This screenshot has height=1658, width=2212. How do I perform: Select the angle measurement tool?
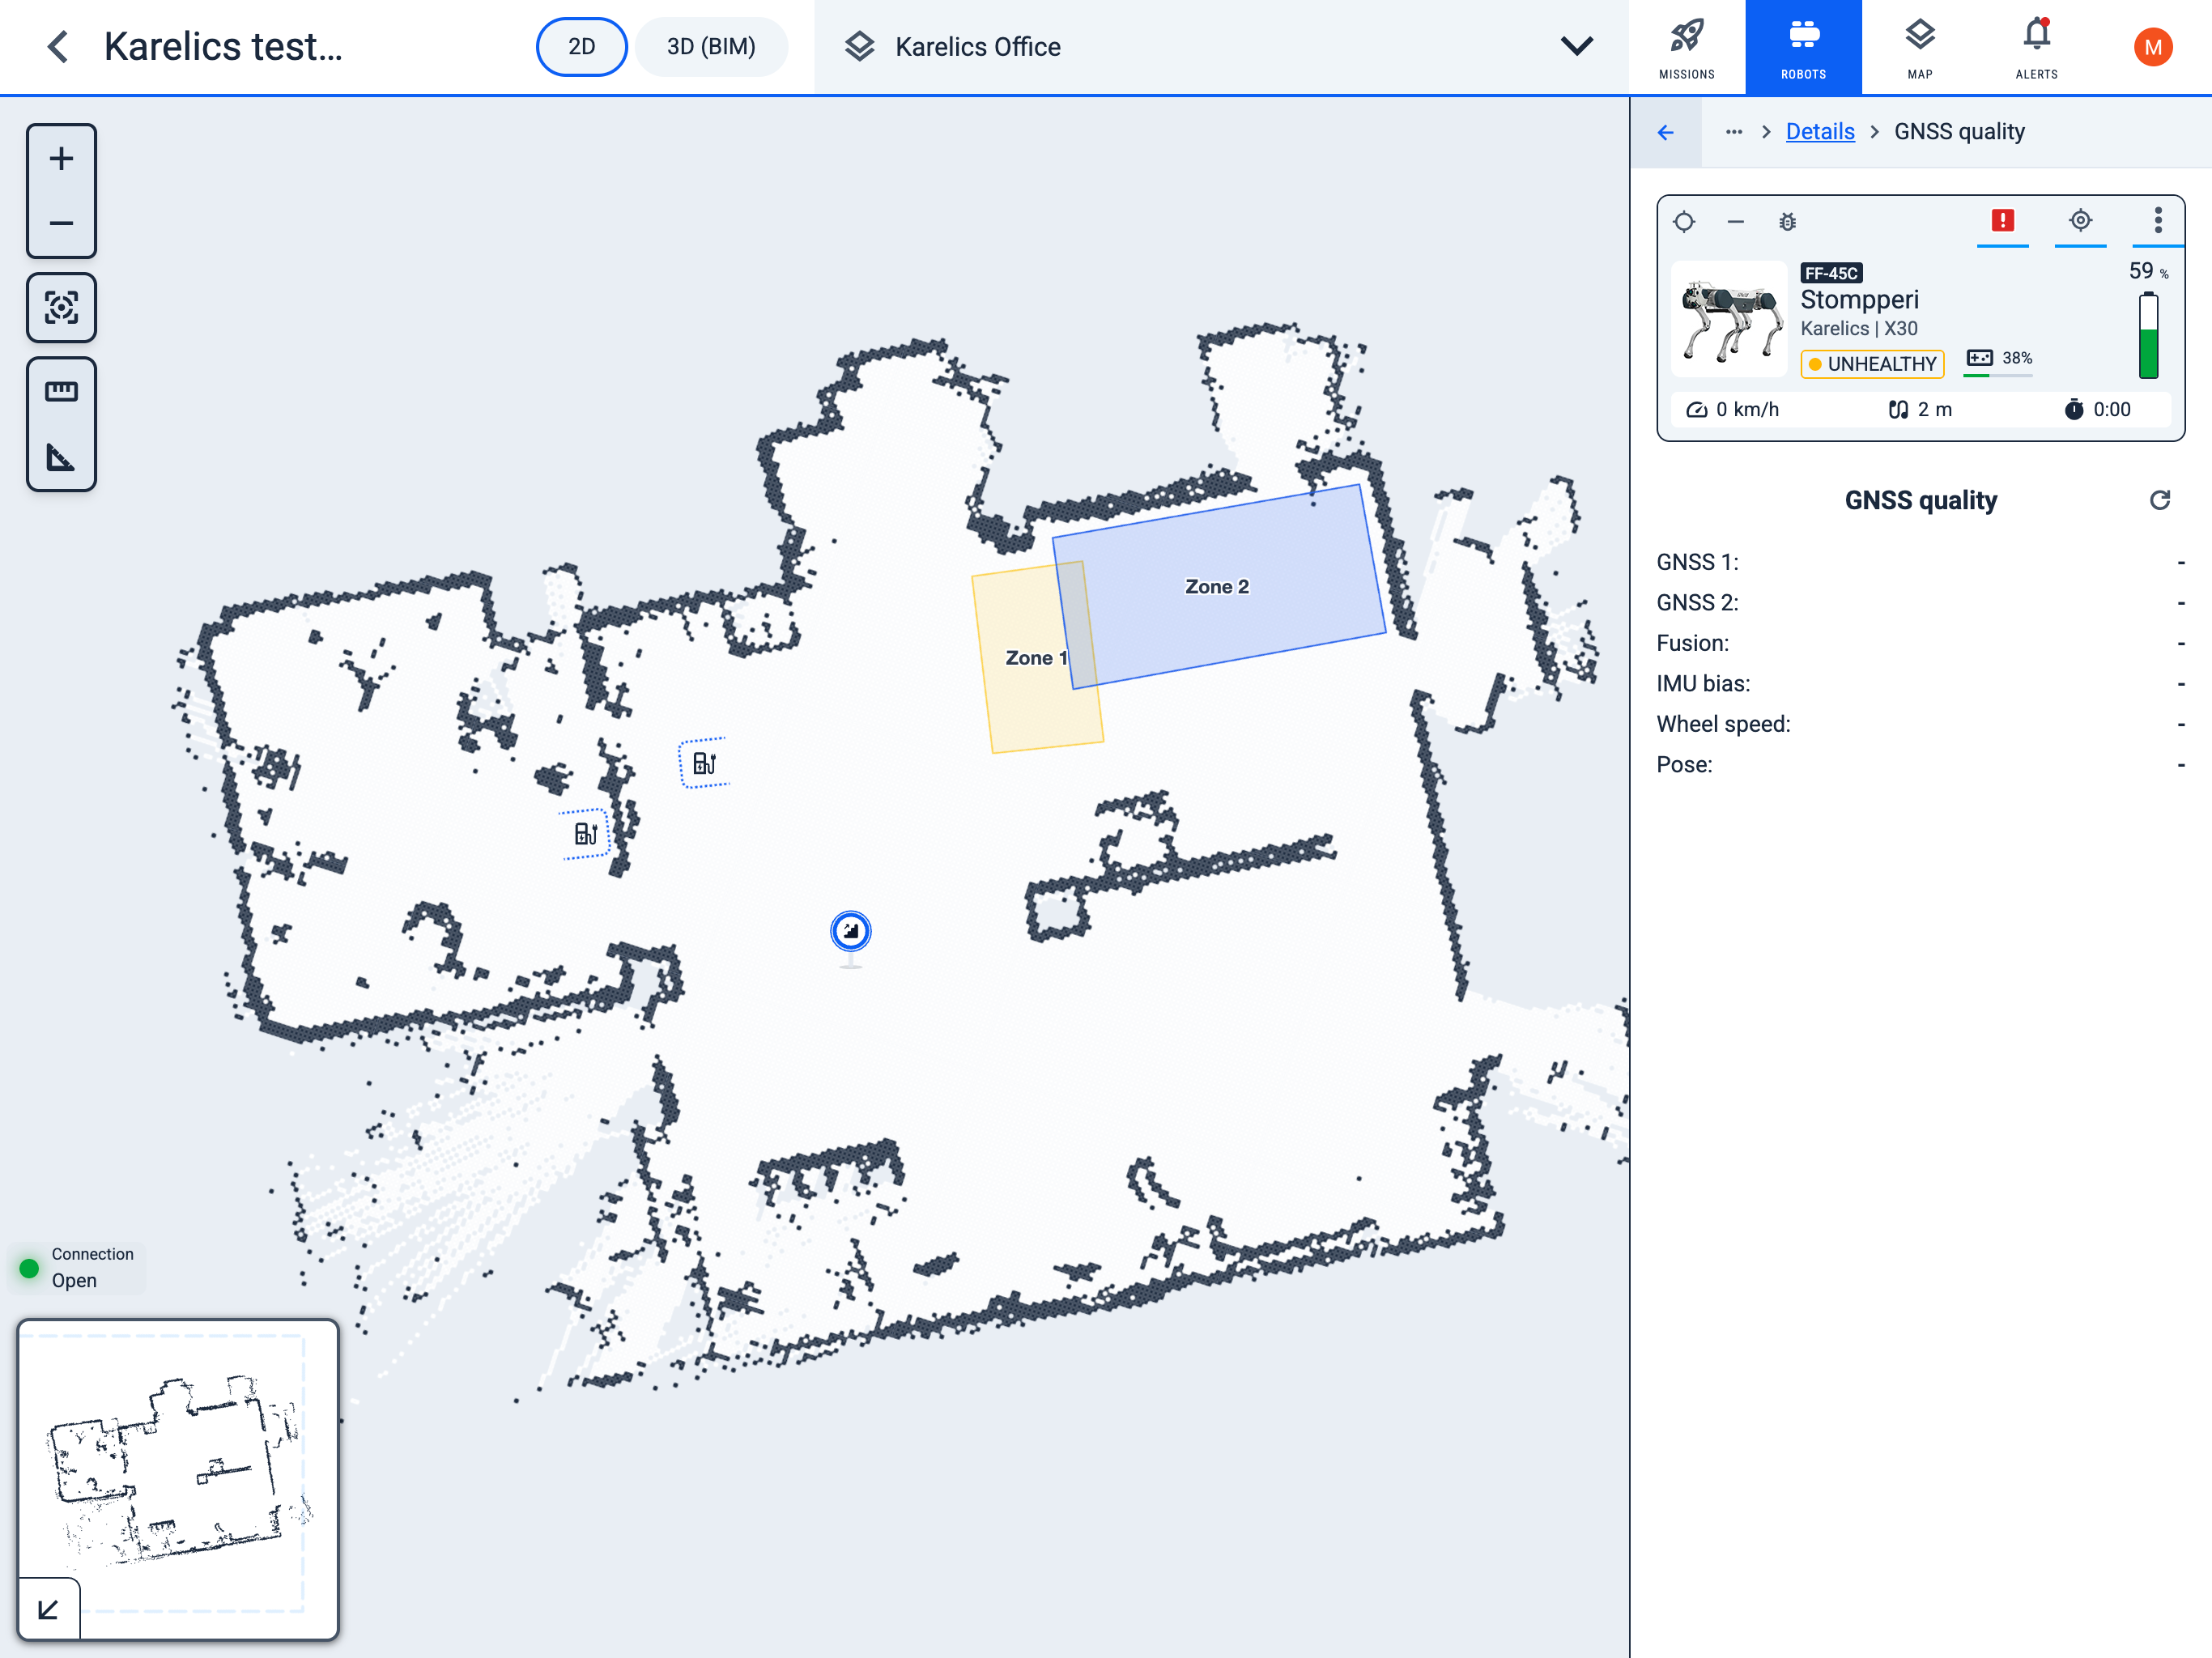pos(61,457)
